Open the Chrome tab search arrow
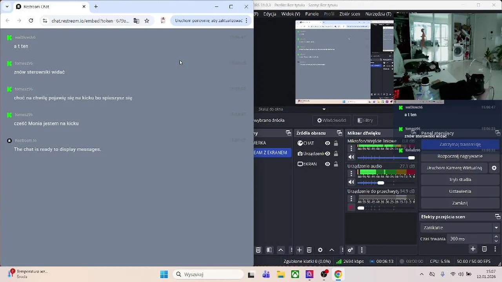This screenshot has height=282, width=502. tap(7, 7)
